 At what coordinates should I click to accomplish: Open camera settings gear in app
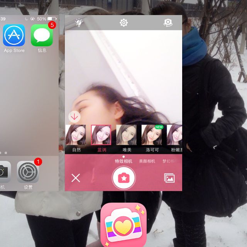pyautogui.click(x=123, y=23)
